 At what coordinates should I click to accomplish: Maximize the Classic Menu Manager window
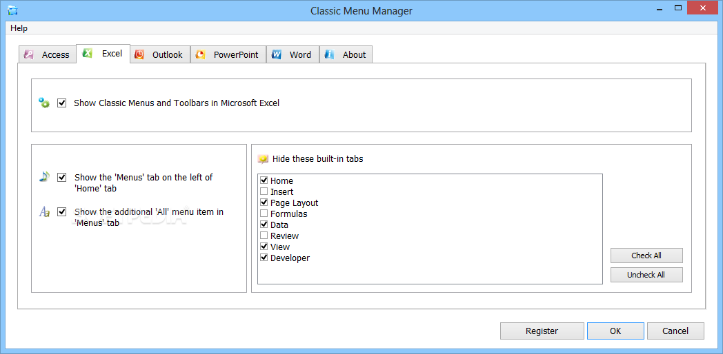click(678, 8)
